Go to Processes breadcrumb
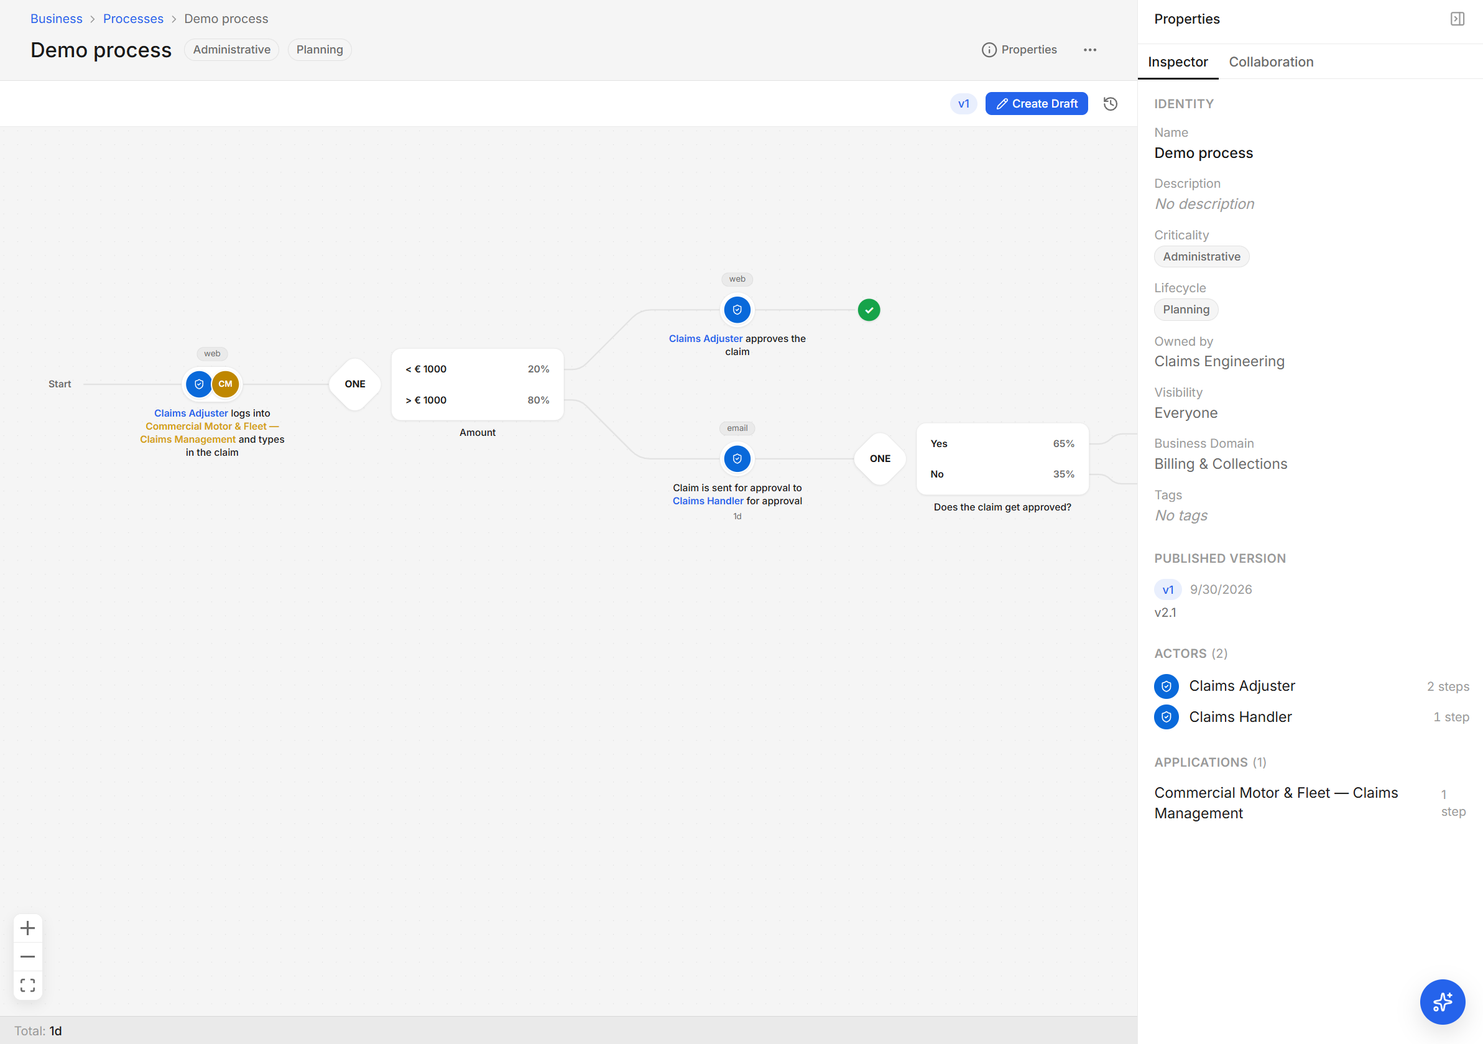This screenshot has height=1044, width=1483. [x=133, y=19]
